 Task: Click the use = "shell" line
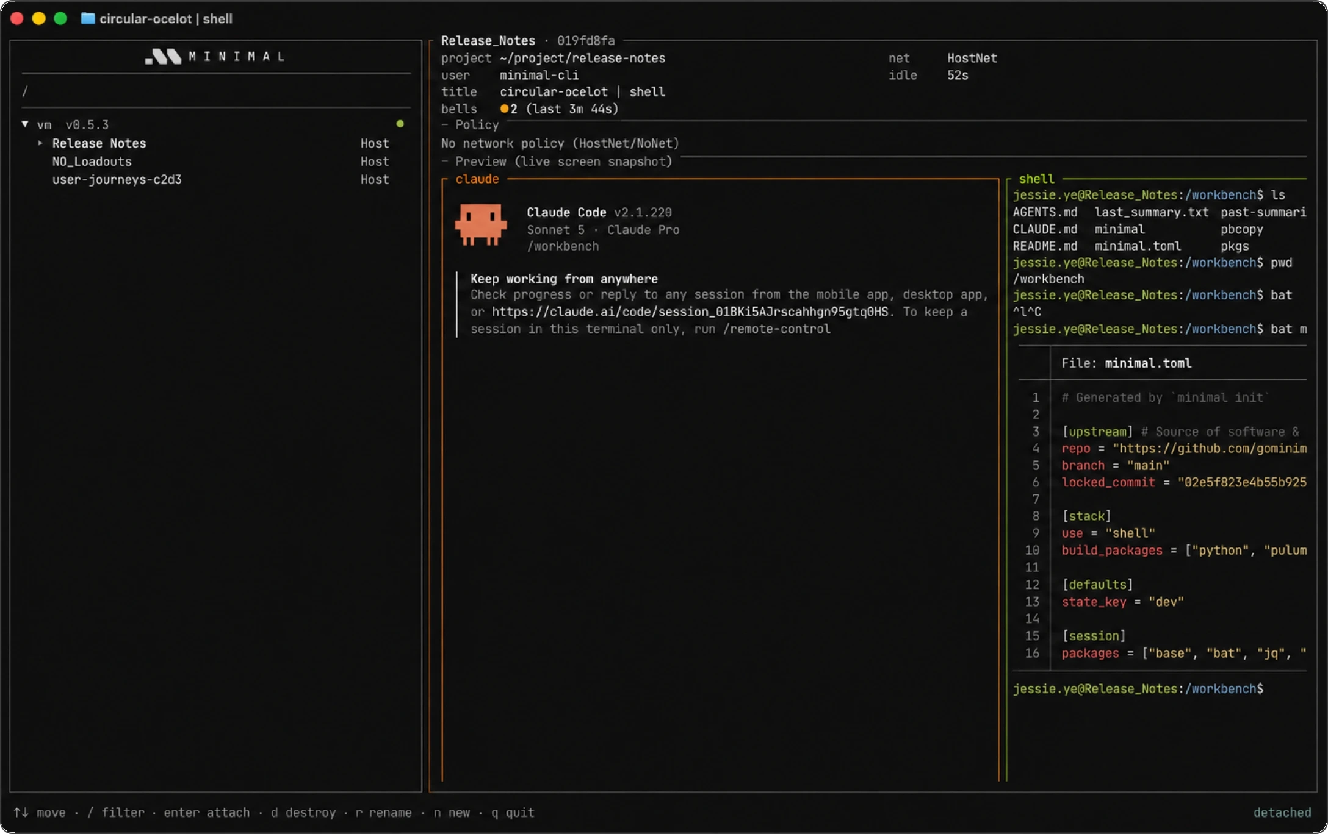tap(1108, 533)
